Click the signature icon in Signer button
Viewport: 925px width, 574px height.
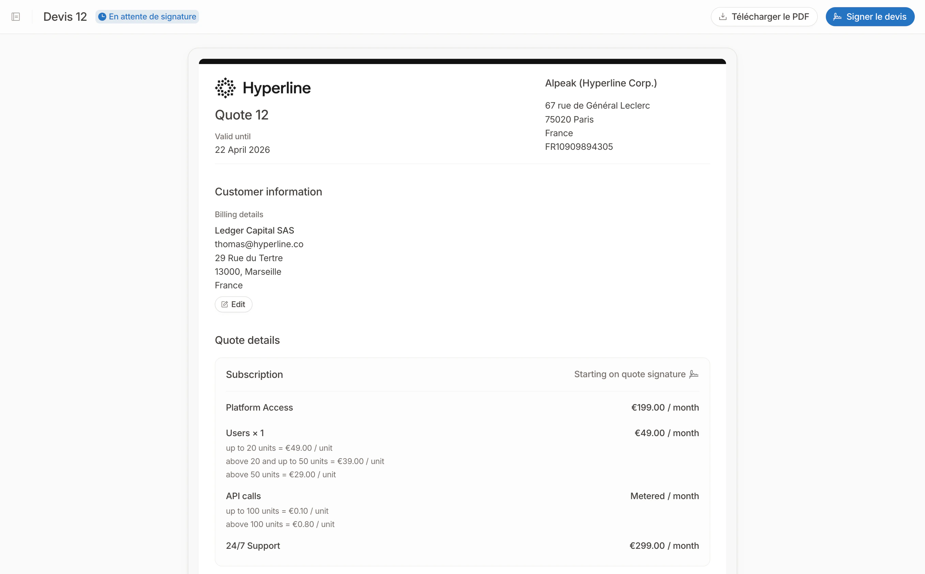coord(837,17)
